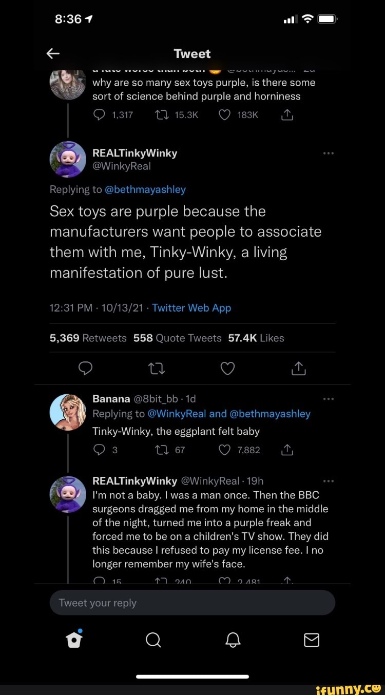Tap the Tweet your reply field
This screenshot has width=385, height=695.
pos(192,603)
